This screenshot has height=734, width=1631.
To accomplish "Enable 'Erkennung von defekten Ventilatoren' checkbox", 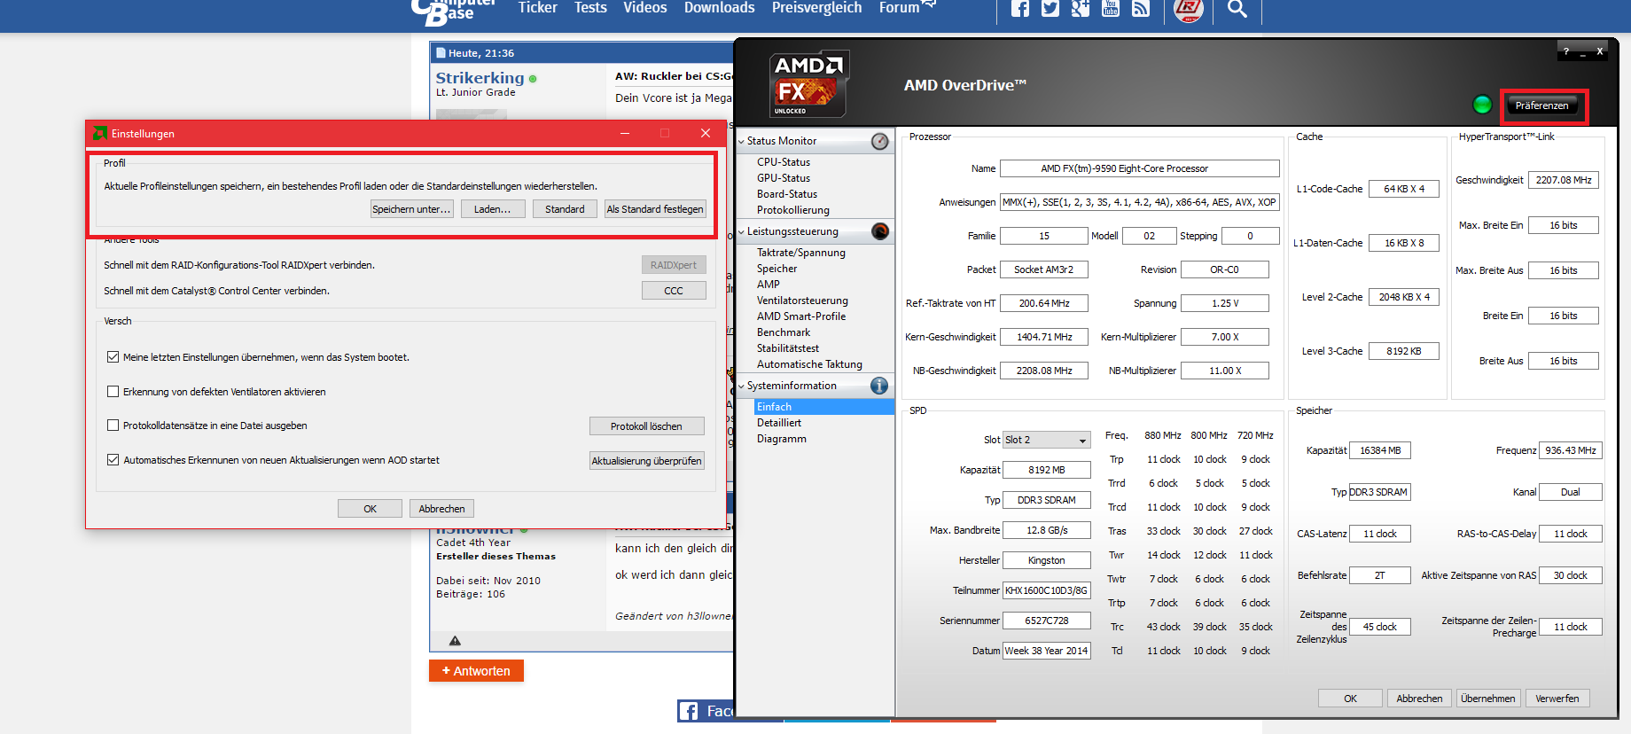I will click(113, 392).
